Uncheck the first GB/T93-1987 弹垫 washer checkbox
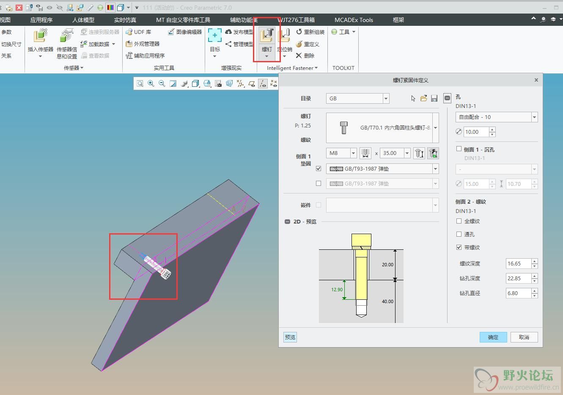 pyautogui.click(x=319, y=168)
